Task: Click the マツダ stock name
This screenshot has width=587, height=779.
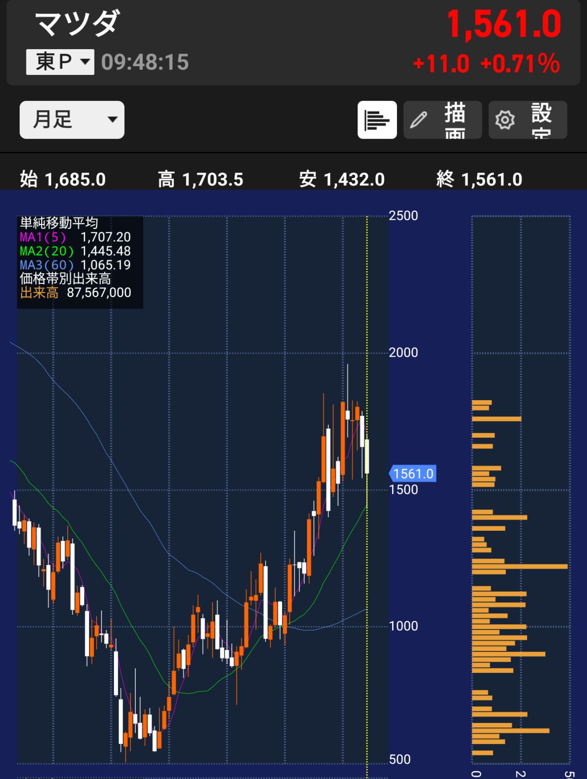Action: click(x=77, y=23)
